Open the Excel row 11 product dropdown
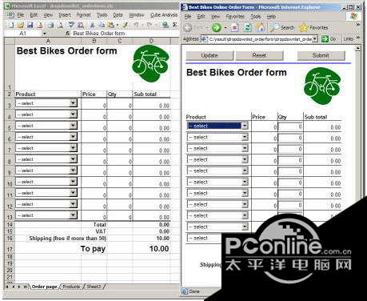Screen dimensions: 367x301 (x=73, y=193)
